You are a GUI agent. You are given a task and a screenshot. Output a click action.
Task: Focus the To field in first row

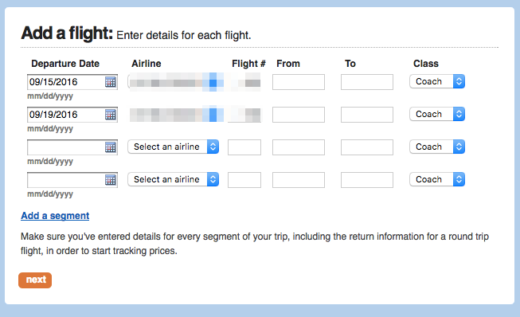point(367,82)
